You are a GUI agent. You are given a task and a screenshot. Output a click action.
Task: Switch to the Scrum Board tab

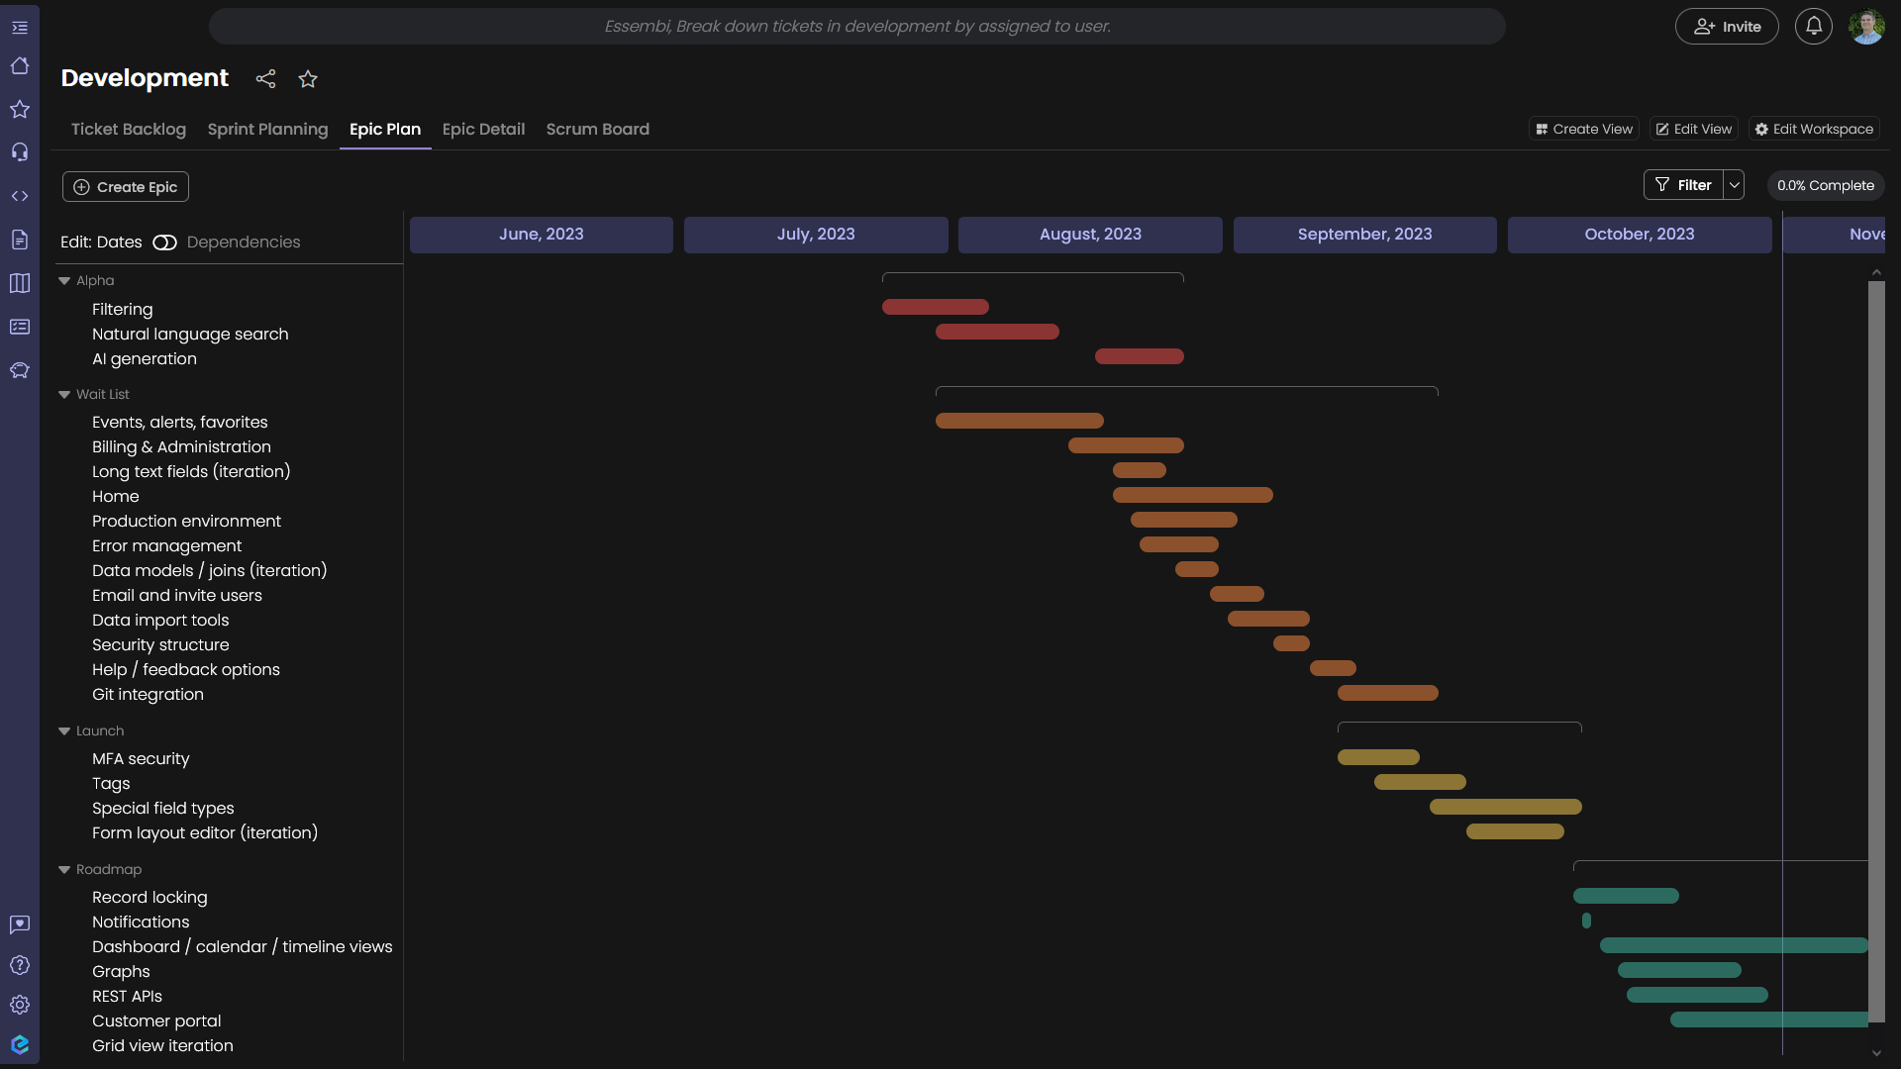(x=597, y=130)
